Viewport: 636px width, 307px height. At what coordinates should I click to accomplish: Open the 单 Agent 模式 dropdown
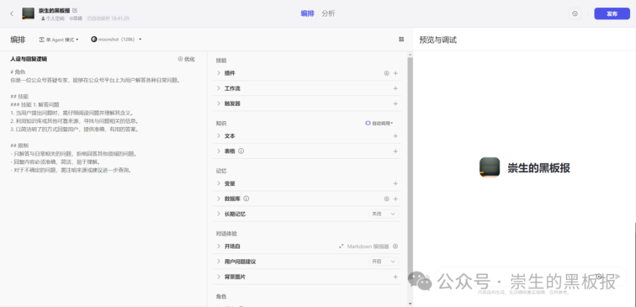point(59,40)
